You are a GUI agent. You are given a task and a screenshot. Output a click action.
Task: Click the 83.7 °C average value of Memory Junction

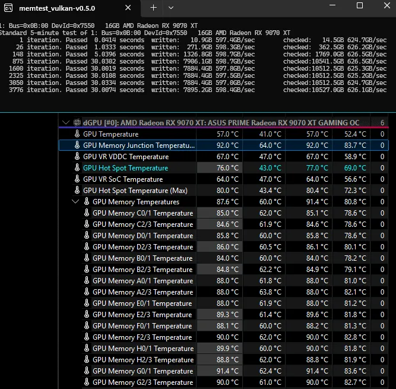[355, 146]
